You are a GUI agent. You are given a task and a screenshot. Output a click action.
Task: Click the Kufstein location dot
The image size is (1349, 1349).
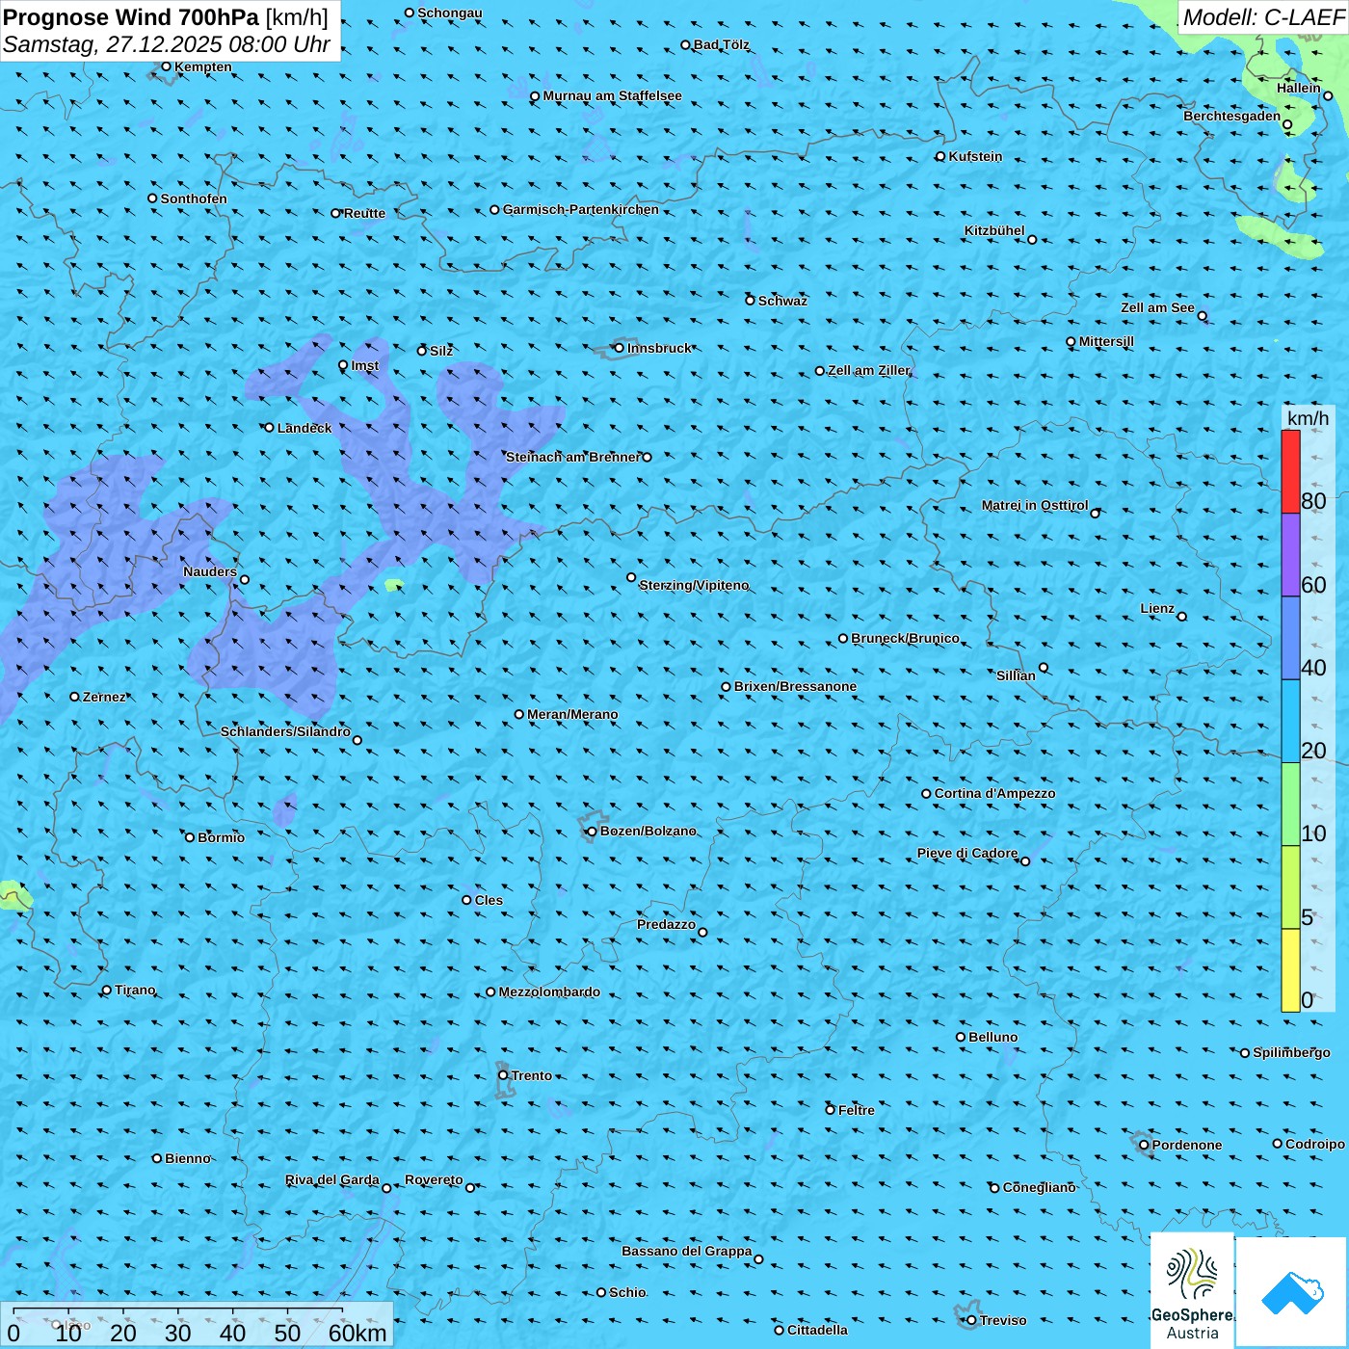940,156
